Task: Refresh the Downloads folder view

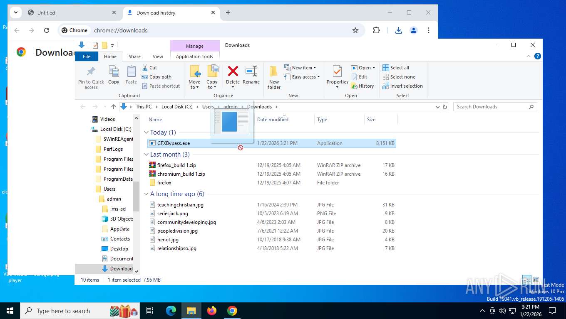Action: click(x=445, y=107)
